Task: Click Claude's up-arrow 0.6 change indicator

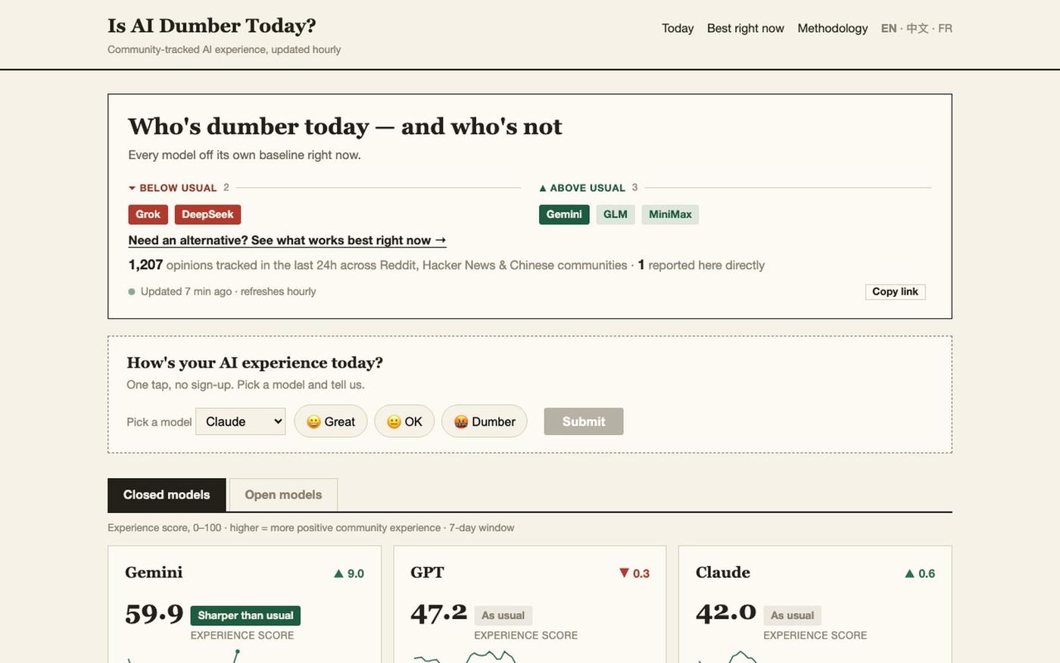Action: click(x=920, y=574)
